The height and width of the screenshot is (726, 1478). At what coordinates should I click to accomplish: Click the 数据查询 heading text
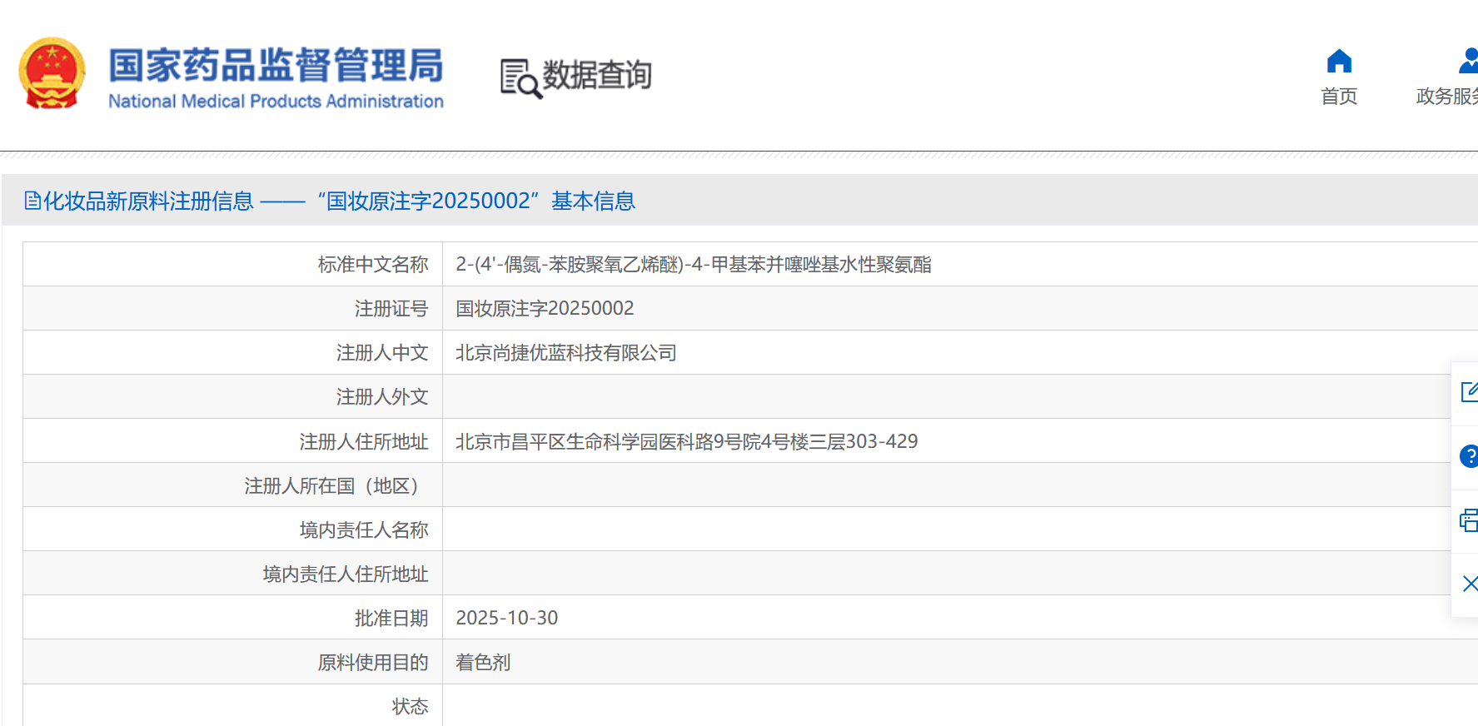pyautogui.click(x=596, y=75)
